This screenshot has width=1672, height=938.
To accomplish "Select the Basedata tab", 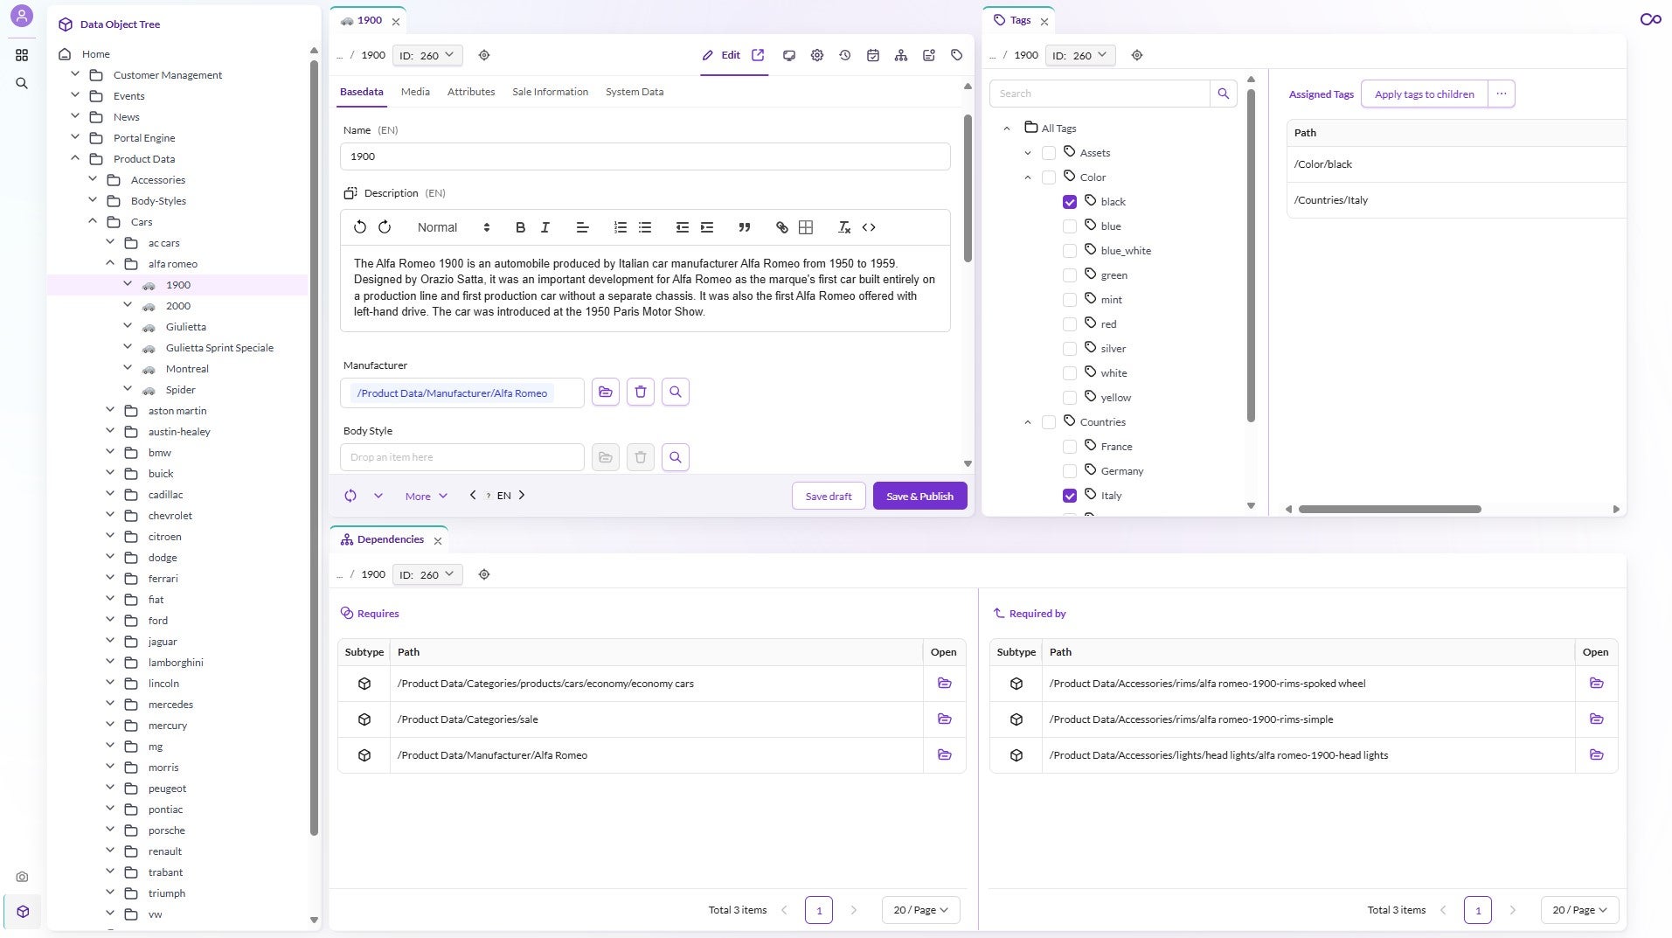I will click(x=362, y=92).
